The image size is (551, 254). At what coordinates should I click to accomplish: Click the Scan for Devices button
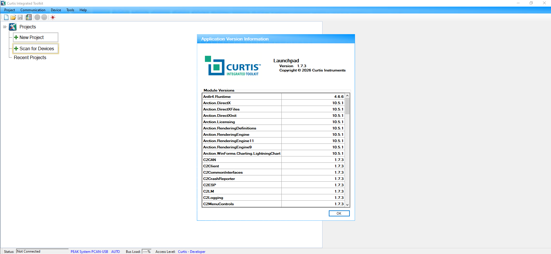click(36, 49)
